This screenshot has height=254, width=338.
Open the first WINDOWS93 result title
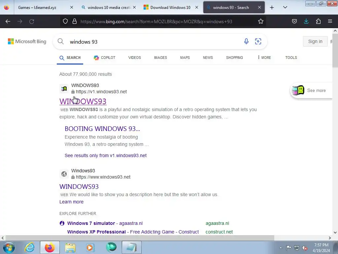(x=83, y=101)
